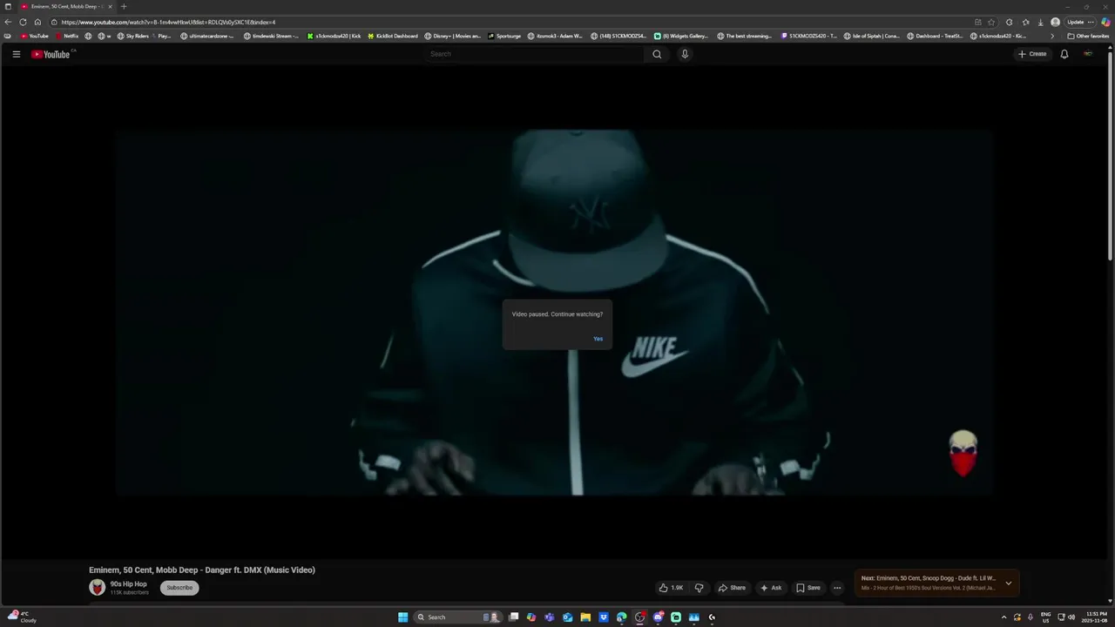Click the YouTube search input field
1115x627 pixels.
[535, 54]
